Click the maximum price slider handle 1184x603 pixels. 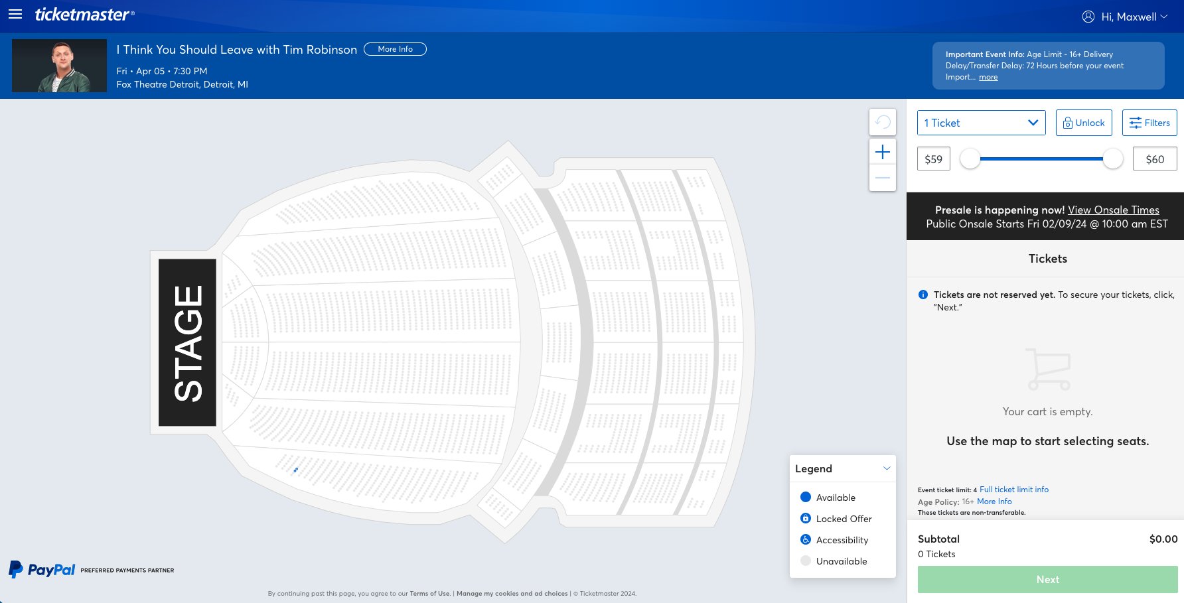click(1112, 159)
